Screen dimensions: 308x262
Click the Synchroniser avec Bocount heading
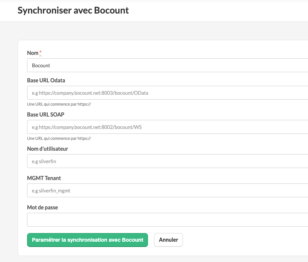point(73,11)
